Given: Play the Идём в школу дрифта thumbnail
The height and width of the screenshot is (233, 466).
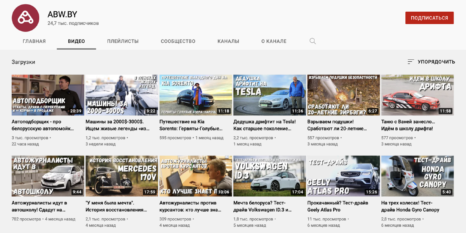Looking at the screenshot, I should tap(417, 95).
